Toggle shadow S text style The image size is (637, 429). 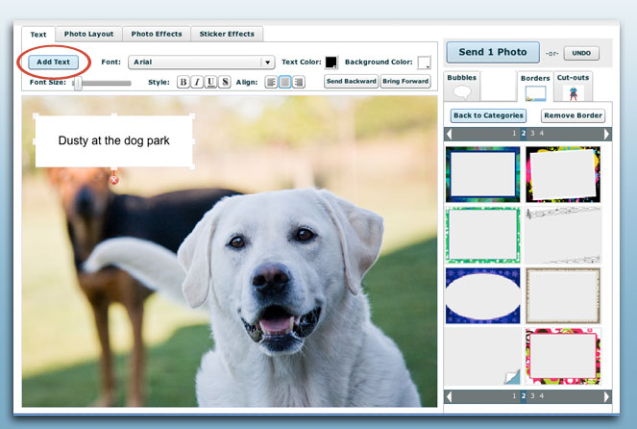coord(224,82)
